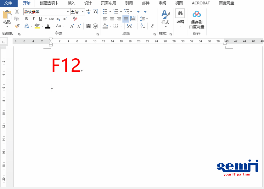Click the 保存到百度网盘 button
Image resolution: width=264 pixels, height=189 pixels.
(x=197, y=19)
